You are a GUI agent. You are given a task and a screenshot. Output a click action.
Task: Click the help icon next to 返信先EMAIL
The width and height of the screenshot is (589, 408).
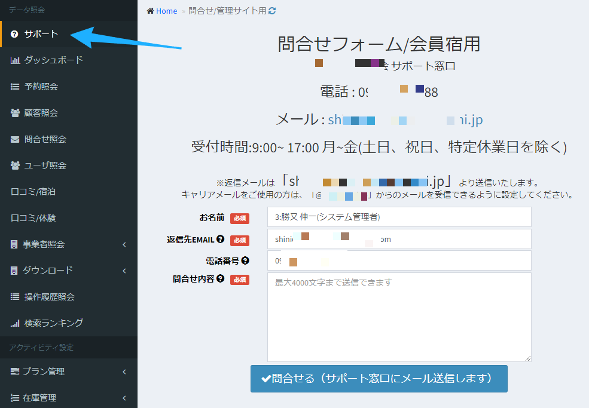pos(221,239)
